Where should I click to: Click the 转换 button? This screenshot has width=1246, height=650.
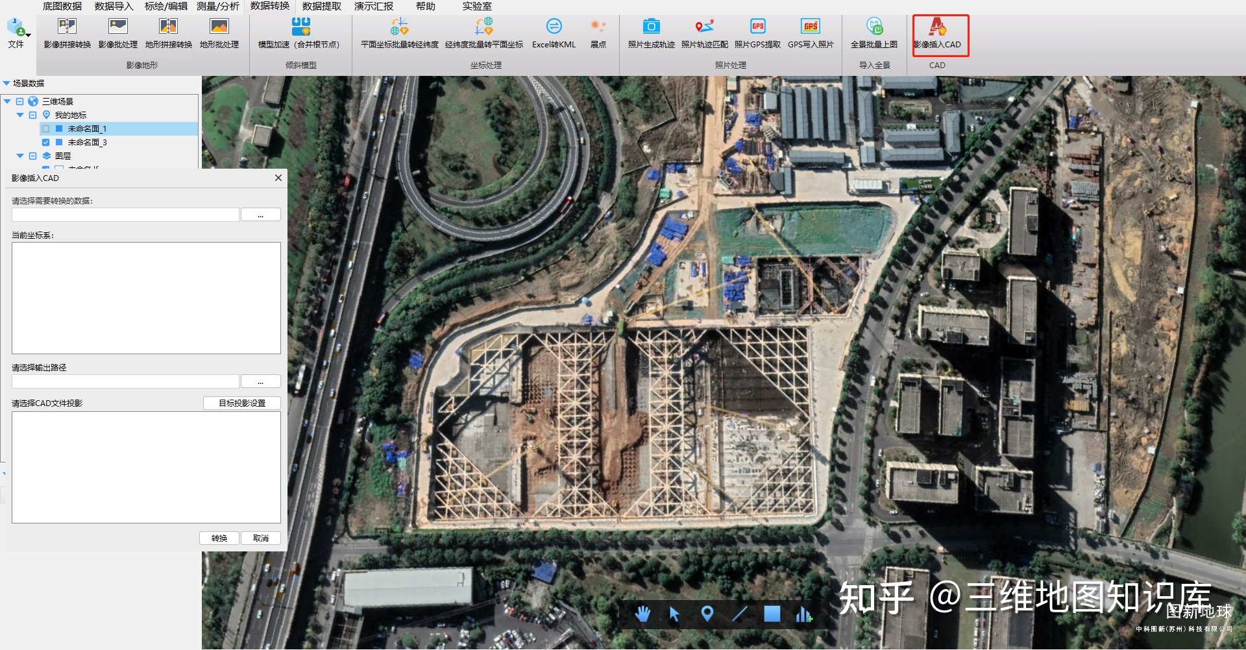(x=219, y=538)
